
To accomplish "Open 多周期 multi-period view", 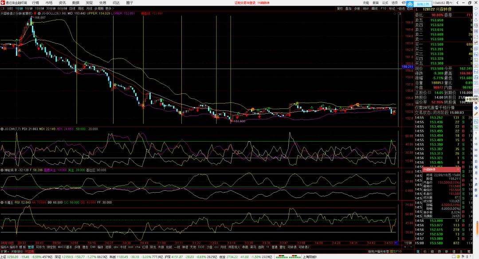I will pos(99,8).
